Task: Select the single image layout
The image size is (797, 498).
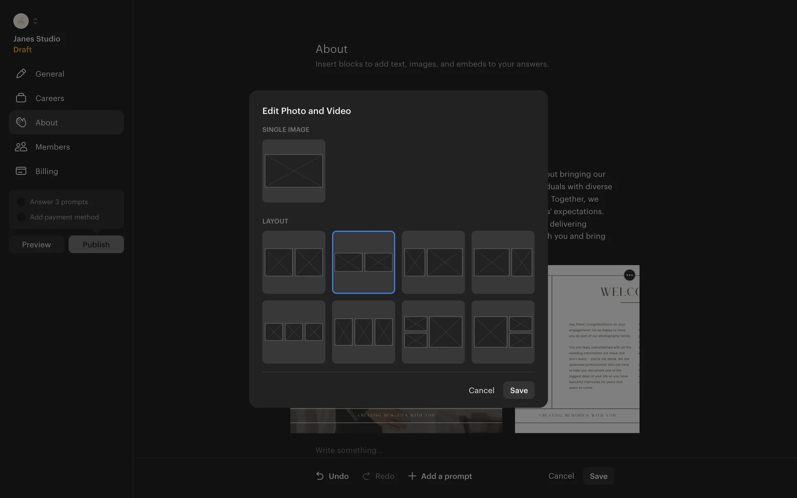Action: (x=293, y=171)
